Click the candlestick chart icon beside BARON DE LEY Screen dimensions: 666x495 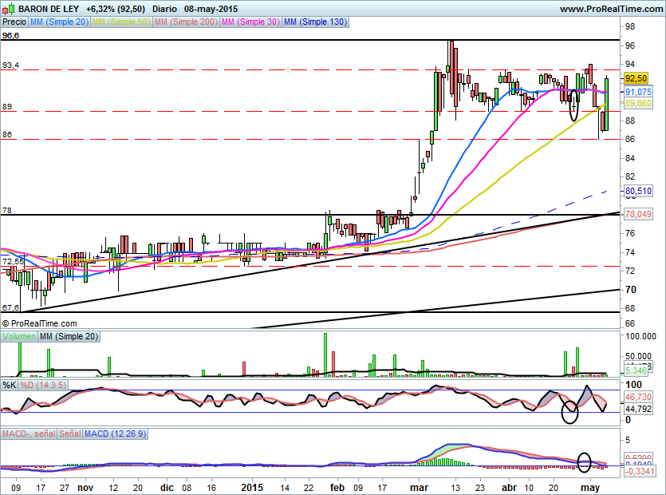click(x=9, y=9)
